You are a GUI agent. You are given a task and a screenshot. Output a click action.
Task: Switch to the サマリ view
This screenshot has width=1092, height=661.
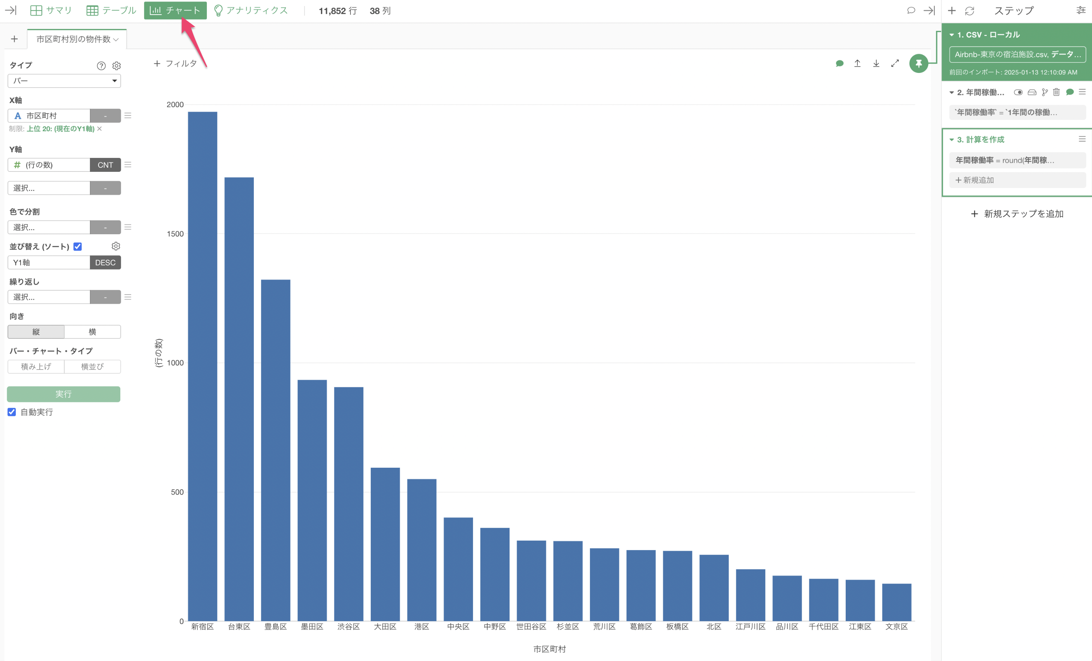[x=51, y=10]
